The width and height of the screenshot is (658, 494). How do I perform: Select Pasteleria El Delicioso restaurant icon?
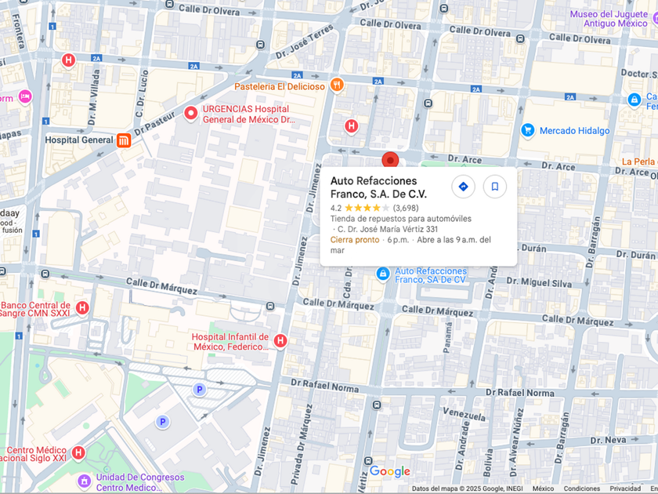(337, 85)
